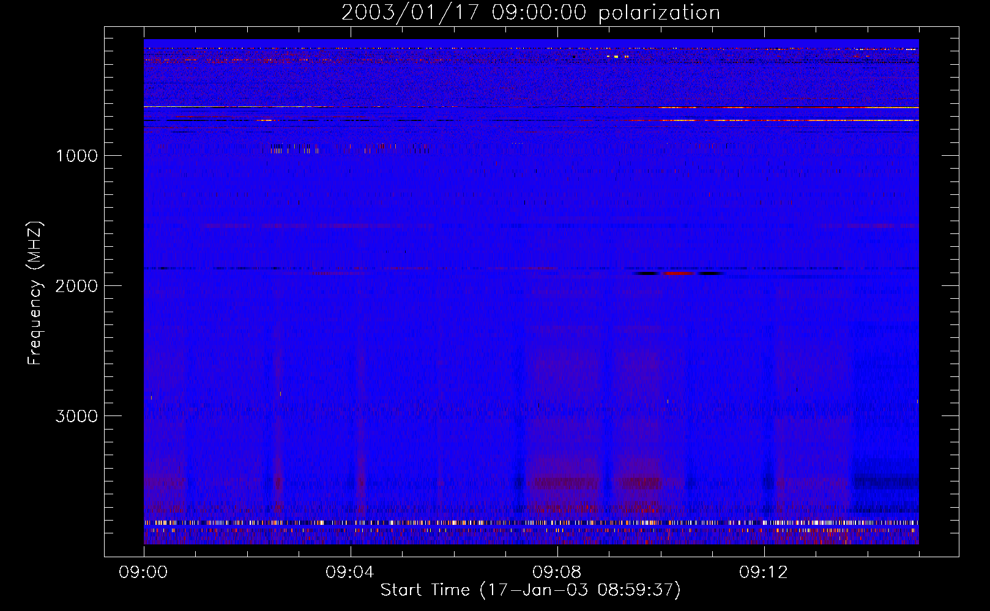
Task: Click the "09:08" time tick label
Action: (557, 573)
